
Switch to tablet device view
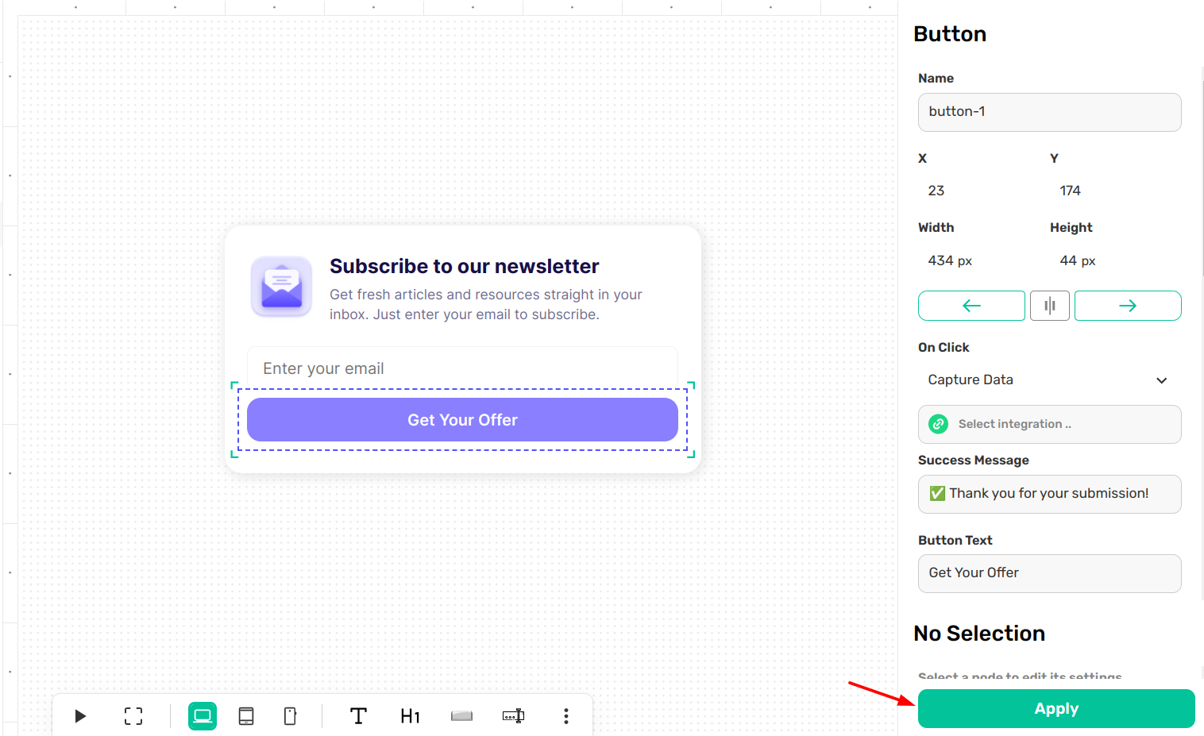[x=246, y=716]
